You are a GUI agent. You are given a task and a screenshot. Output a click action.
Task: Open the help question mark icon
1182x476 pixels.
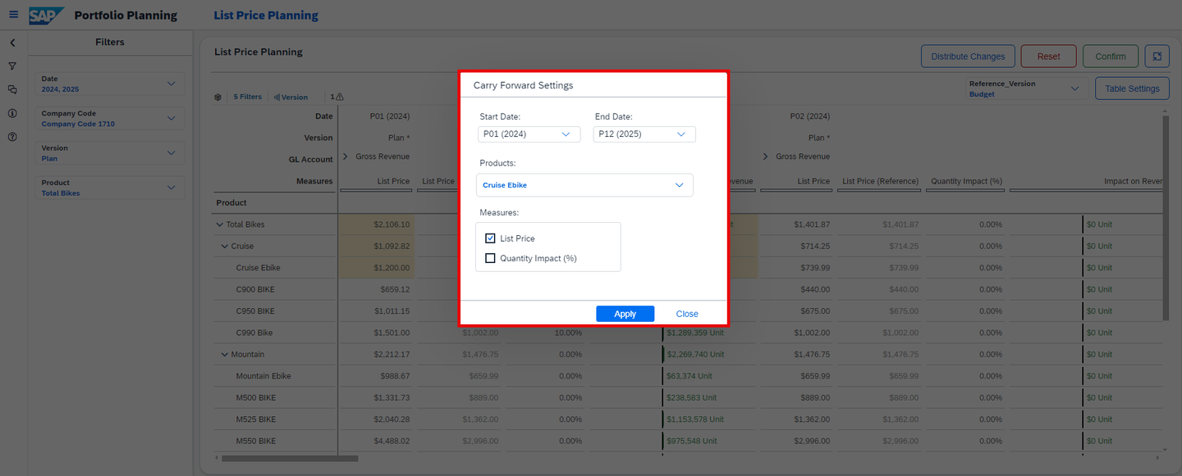pyautogui.click(x=12, y=137)
